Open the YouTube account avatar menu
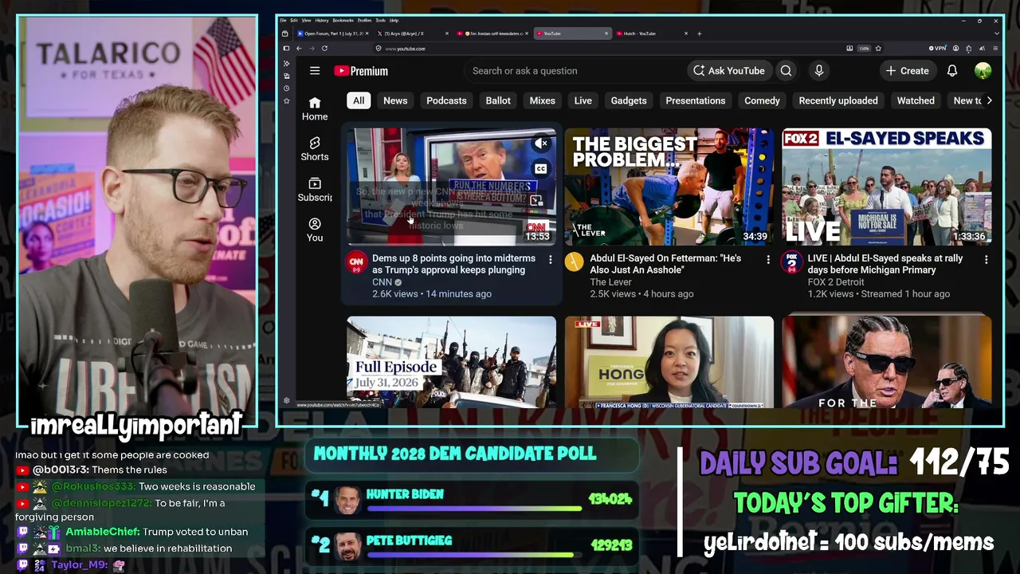This screenshot has width=1020, height=574. 983,71
